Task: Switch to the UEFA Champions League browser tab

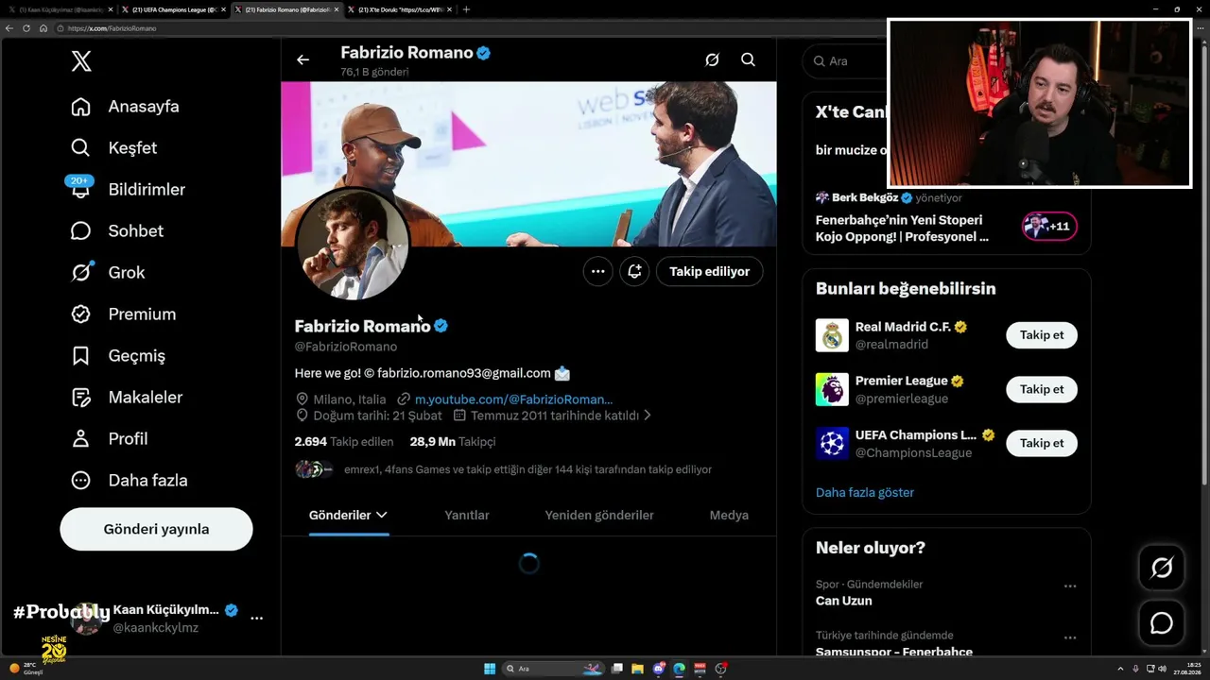Action: 172,9
